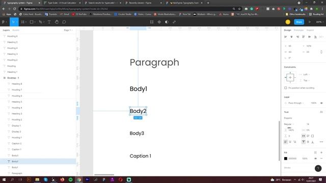Viewport: 326px width, 183px height.
Task: Set text align left
Action: pos(286,142)
